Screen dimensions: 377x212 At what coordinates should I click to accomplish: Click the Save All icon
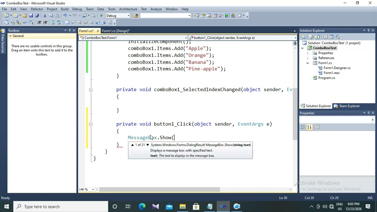click(x=37, y=16)
